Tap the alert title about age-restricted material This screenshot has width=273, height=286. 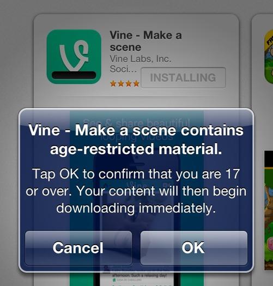point(136,139)
